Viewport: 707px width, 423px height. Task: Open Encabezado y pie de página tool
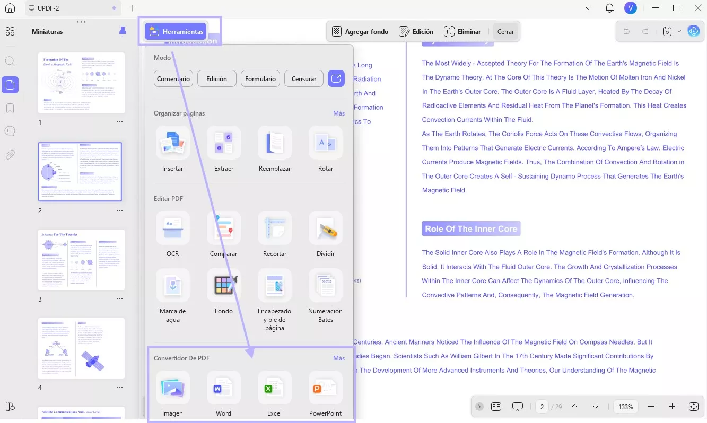click(x=275, y=285)
